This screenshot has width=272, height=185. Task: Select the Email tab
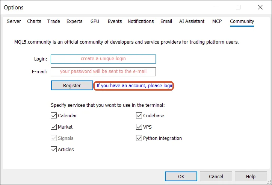pyautogui.click(x=166, y=21)
